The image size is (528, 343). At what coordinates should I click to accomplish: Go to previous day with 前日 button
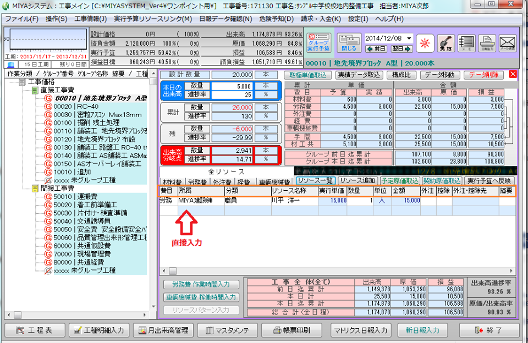click(x=376, y=49)
